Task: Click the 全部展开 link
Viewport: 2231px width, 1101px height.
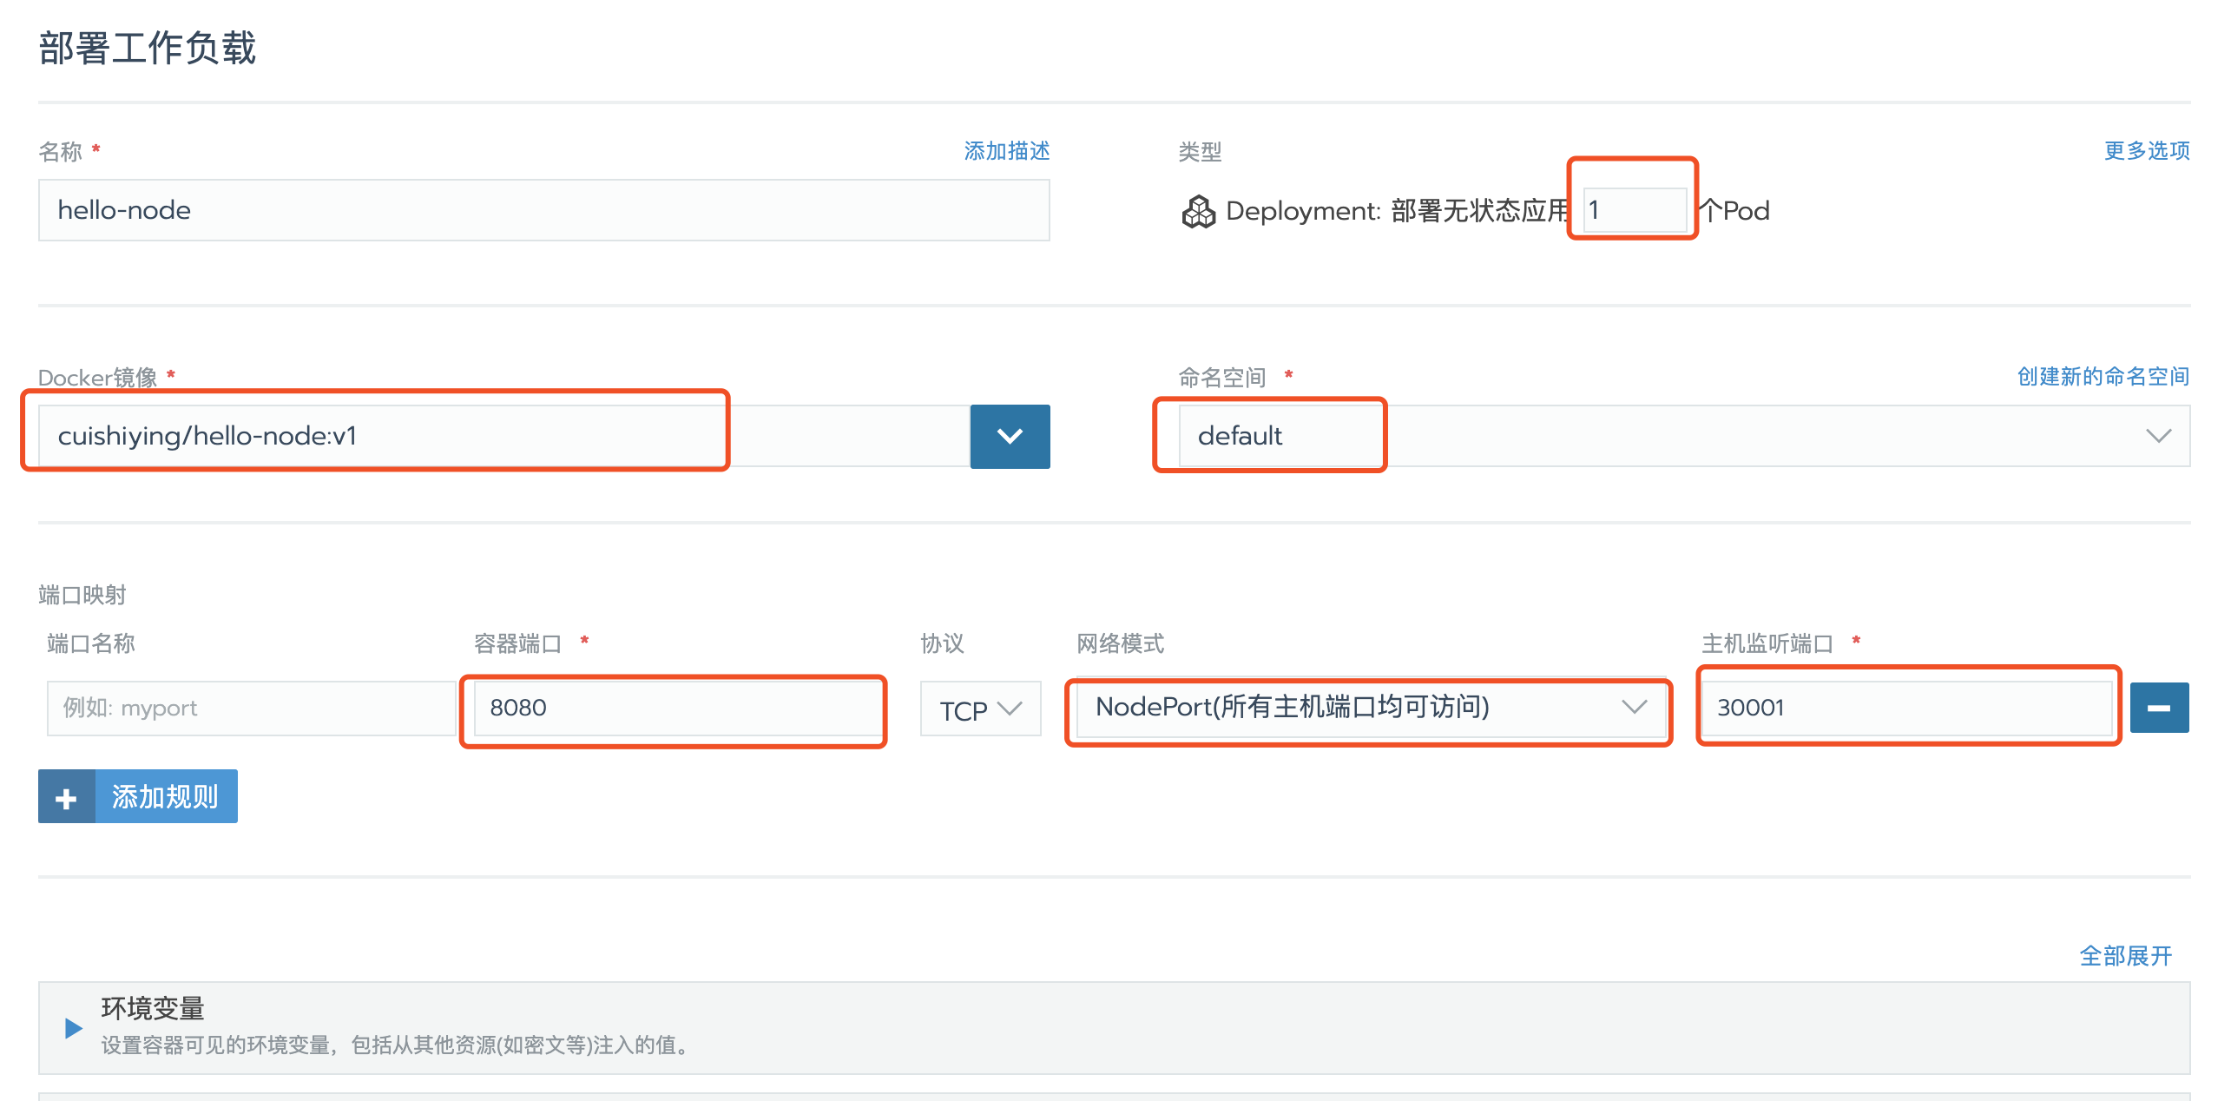Action: (2124, 956)
